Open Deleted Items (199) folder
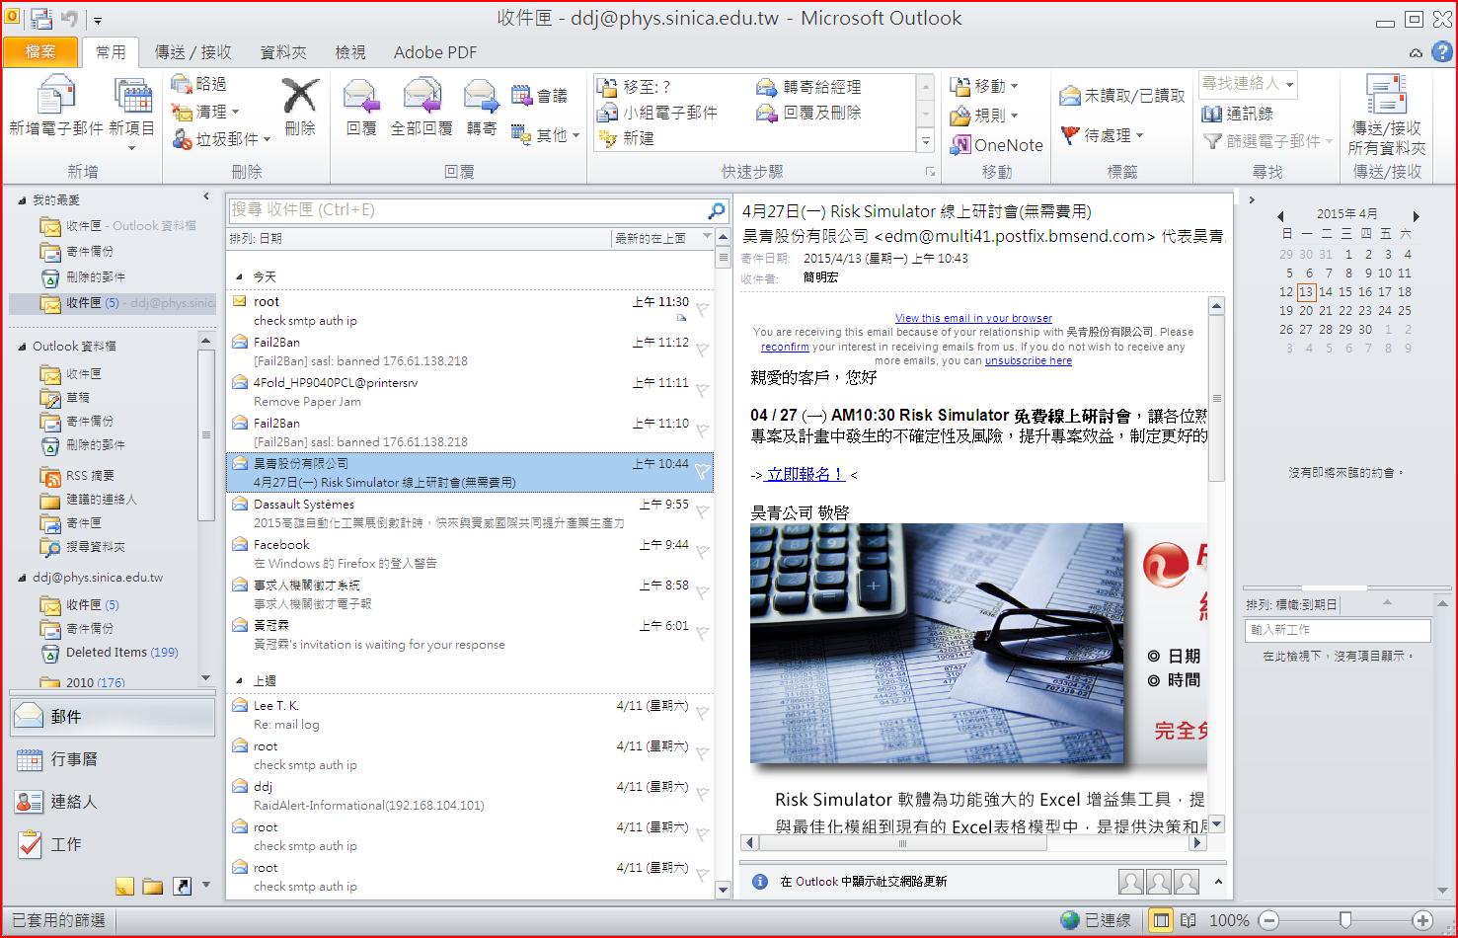1458x938 pixels. [x=122, y=653]
